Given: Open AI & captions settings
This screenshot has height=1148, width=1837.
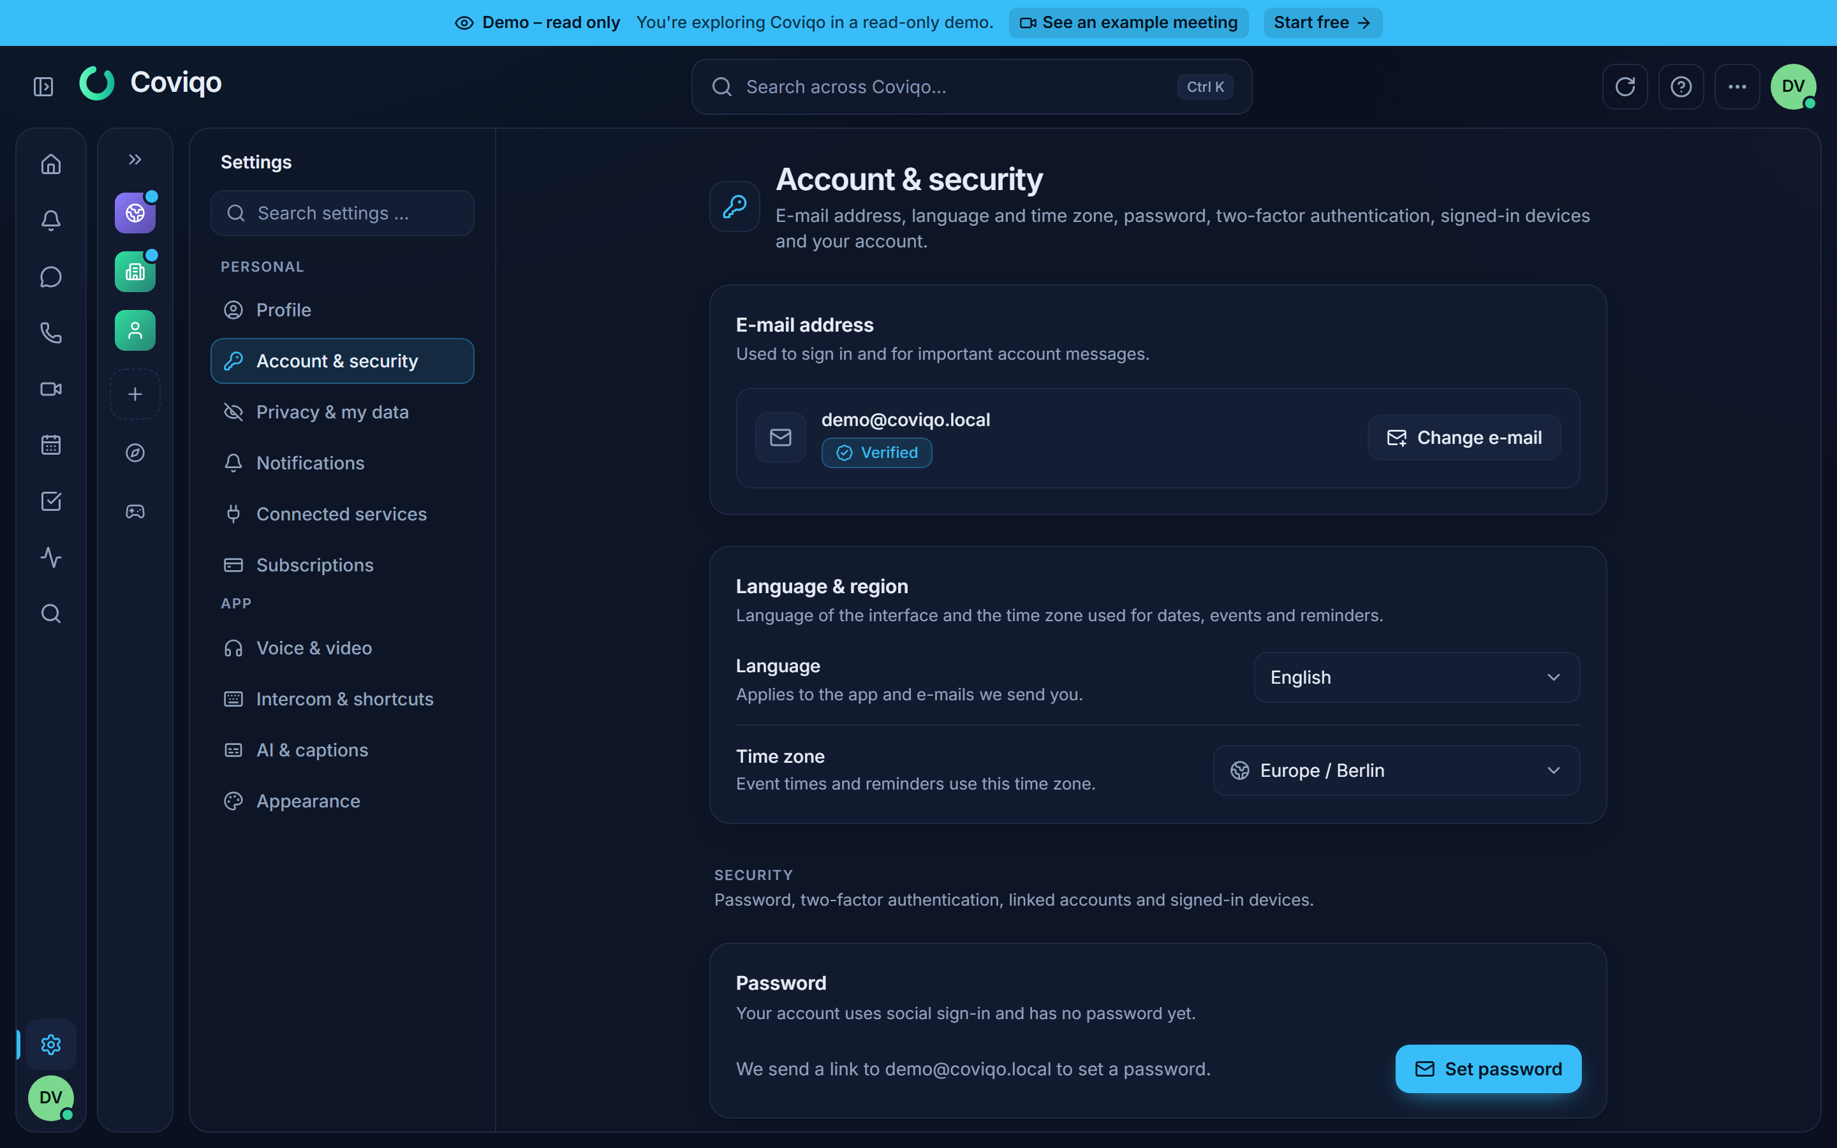Looking at the screenshot, I should tap(343, 750).
